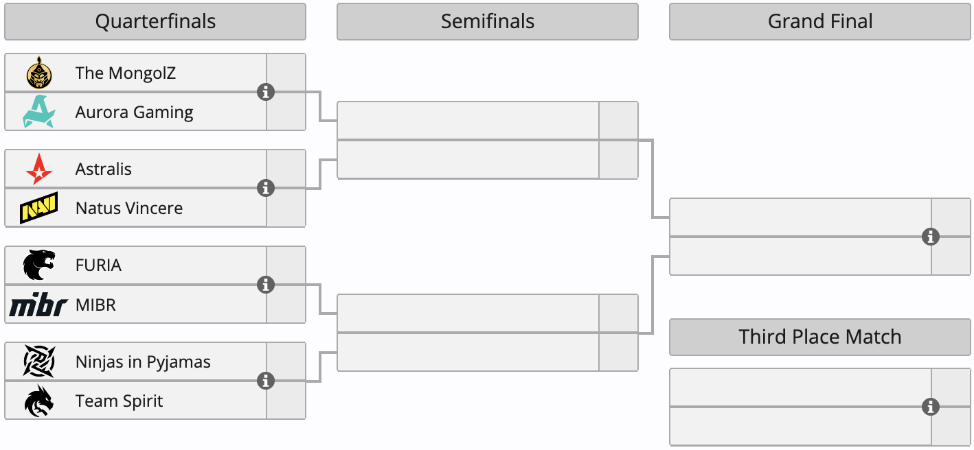Open the Grand Final match info icon
Screen dimensions: 974x450
click(931, 237)
